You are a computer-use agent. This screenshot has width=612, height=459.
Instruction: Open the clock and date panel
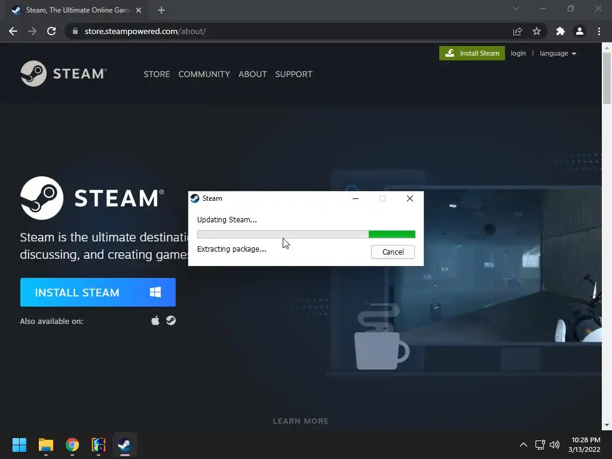click(x=585, y=445)
